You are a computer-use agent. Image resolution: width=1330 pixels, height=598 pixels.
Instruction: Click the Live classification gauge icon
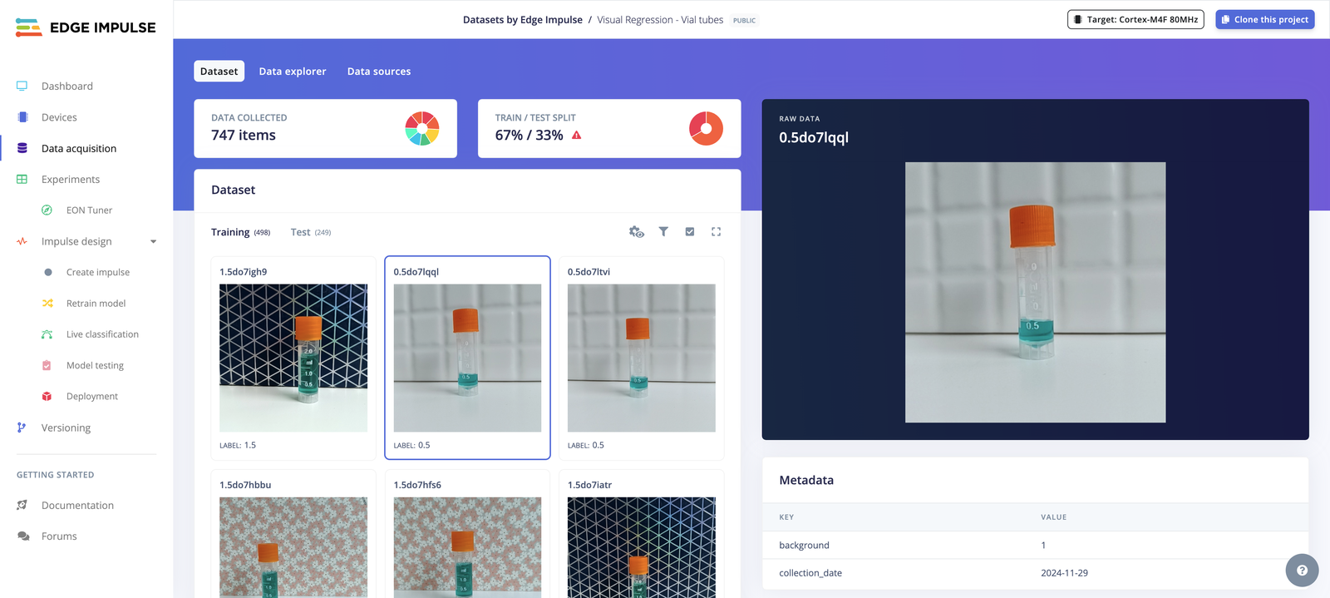pos(47,334)
